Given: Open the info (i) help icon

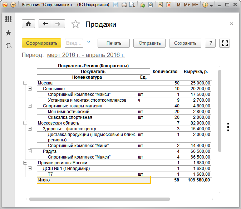Looking at the screenshot, I should 205,5.
